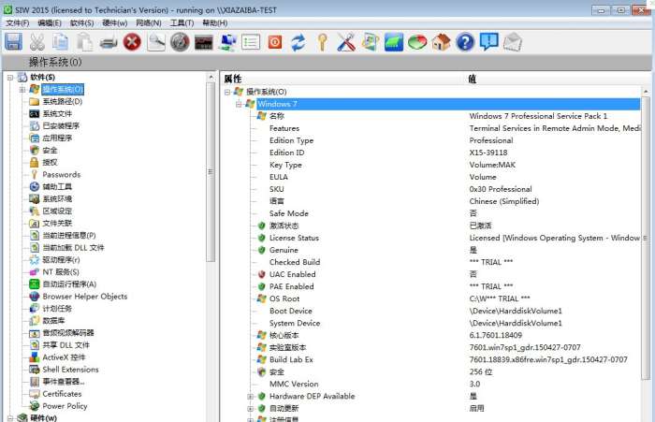The image size is (655, 422).
Task: Click the crossed tools toolbar icon
Action: [x=346, y=42]
